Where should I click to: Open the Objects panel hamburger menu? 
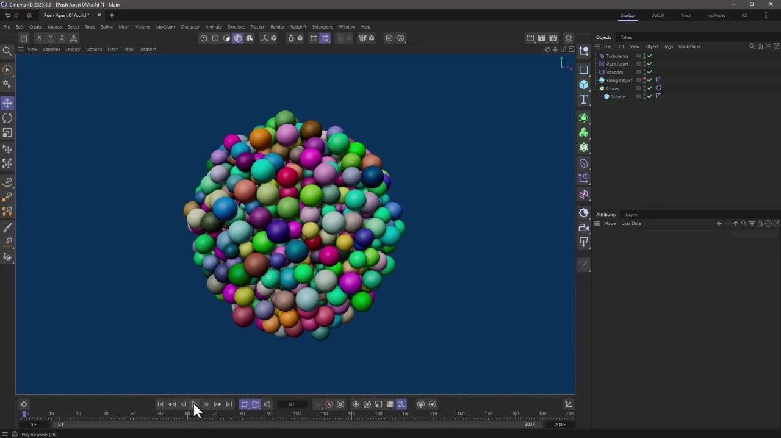(x=597, y=46)
